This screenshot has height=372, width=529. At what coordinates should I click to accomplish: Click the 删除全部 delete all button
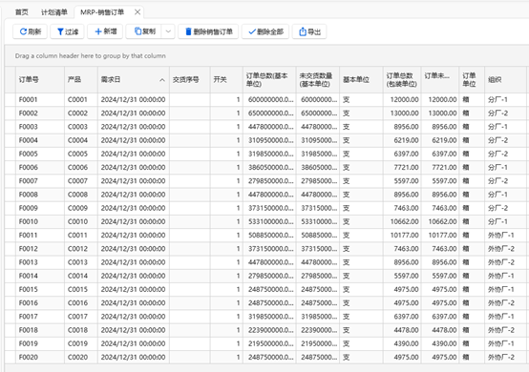coord(265,31)
